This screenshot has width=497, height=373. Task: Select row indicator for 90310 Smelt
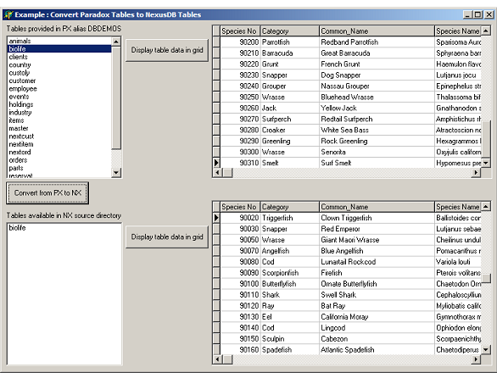(216, 163)
